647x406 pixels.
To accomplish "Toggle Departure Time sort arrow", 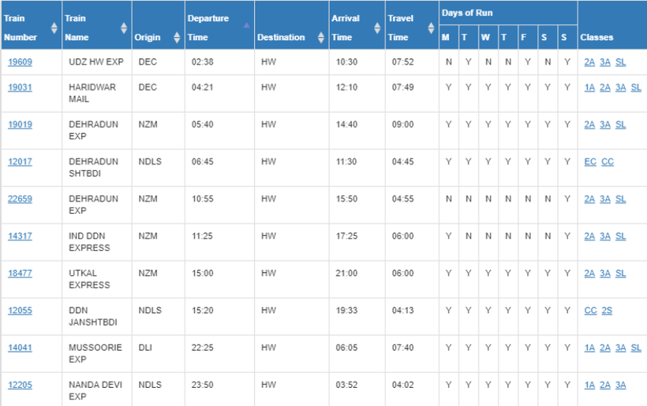I will [246, 25].
